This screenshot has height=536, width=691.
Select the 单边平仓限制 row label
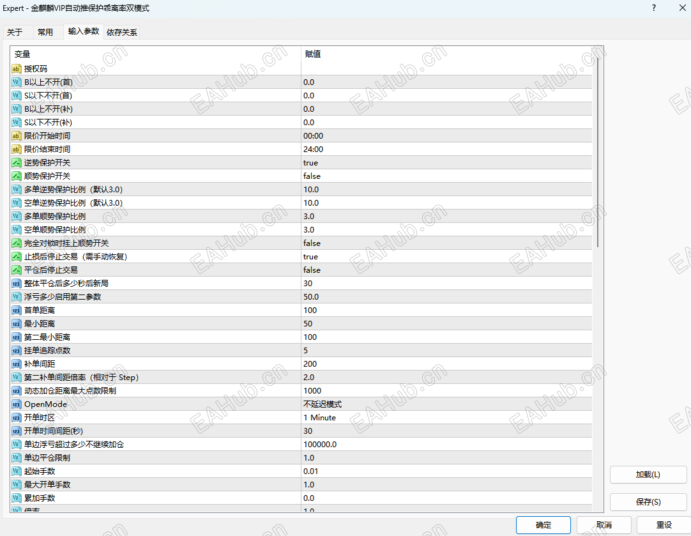(47, 458)
